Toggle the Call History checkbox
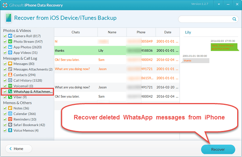Image resolution: width=242 pixels, height=157 pixels. [x=5, y=80]
